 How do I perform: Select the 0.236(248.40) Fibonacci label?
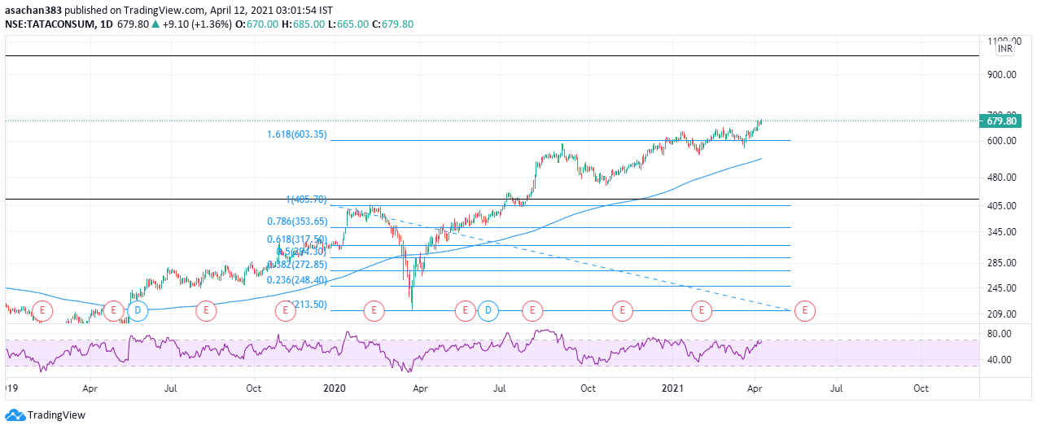(297, 280)
